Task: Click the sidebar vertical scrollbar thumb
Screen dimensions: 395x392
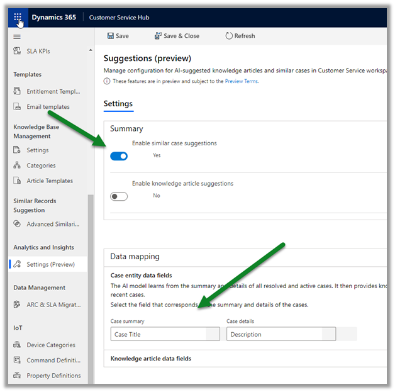Action: tap(91, 289)
